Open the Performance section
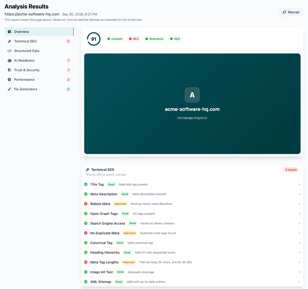Viewport: 308px width, 289px height. tap(39, 80)
